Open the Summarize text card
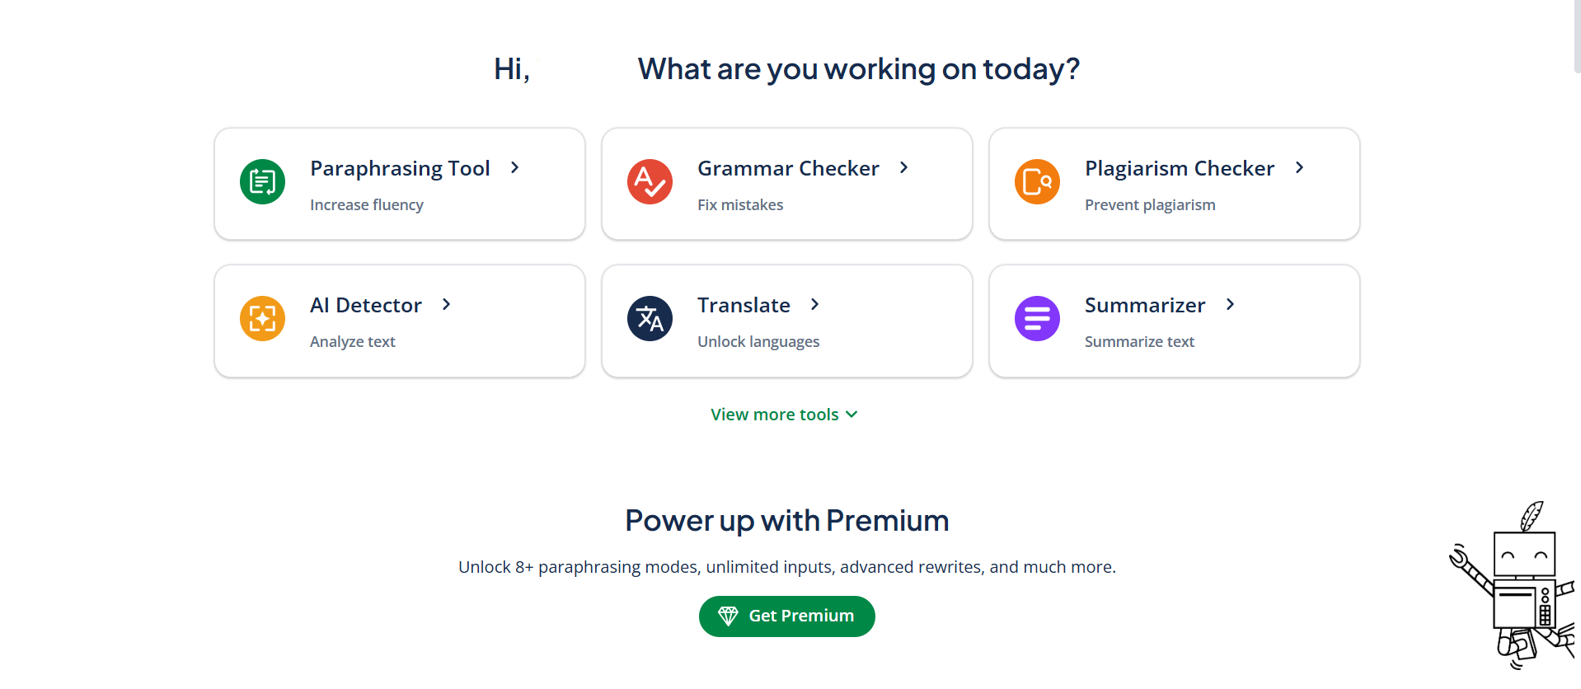The width and height of the screenshot is (1581, 689). coord(1174,321)
